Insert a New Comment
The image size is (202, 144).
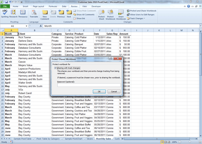coord(45,15)
